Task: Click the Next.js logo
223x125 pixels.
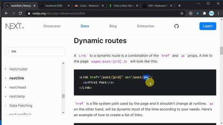Action: click(15, 26)
